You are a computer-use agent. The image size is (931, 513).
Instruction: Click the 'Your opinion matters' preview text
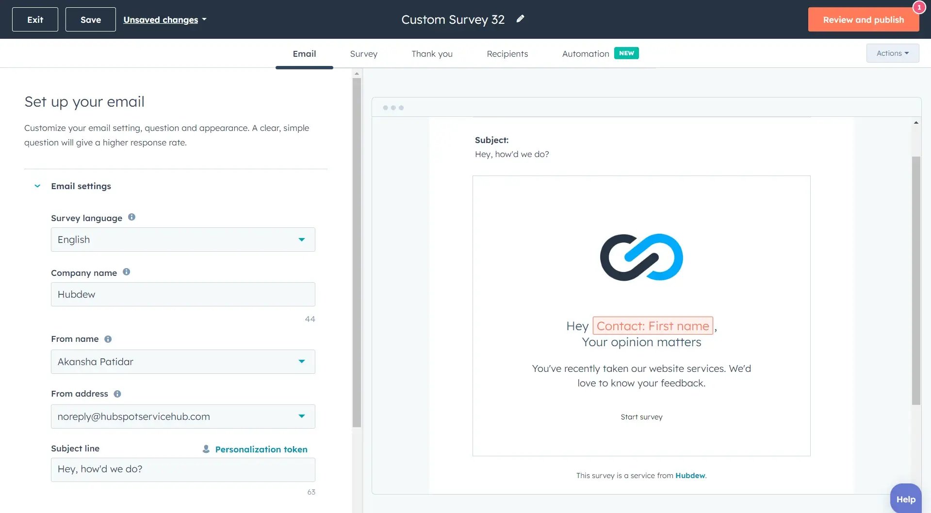641,342
